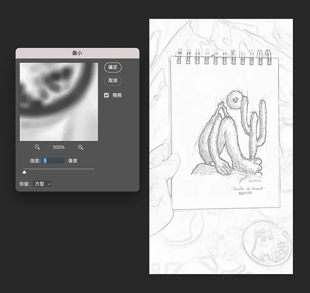This screenshot has width=310, height=293.
Task: Click the 100% zoom level text
Action: (59, 147)
